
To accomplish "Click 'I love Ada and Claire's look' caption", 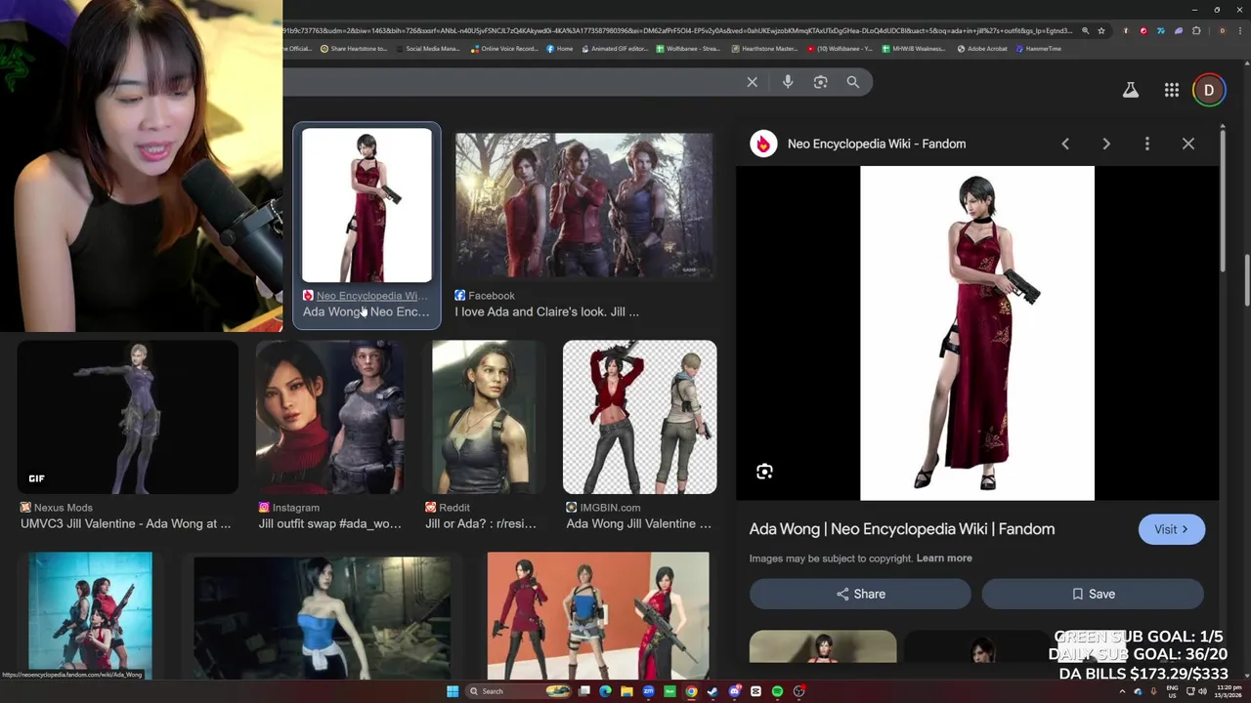I will (546, 311).
